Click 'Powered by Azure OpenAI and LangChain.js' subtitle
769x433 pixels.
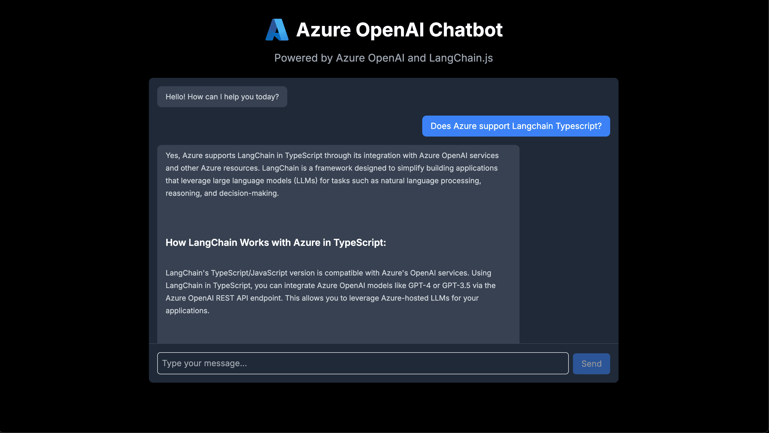[x=383, y=58]
